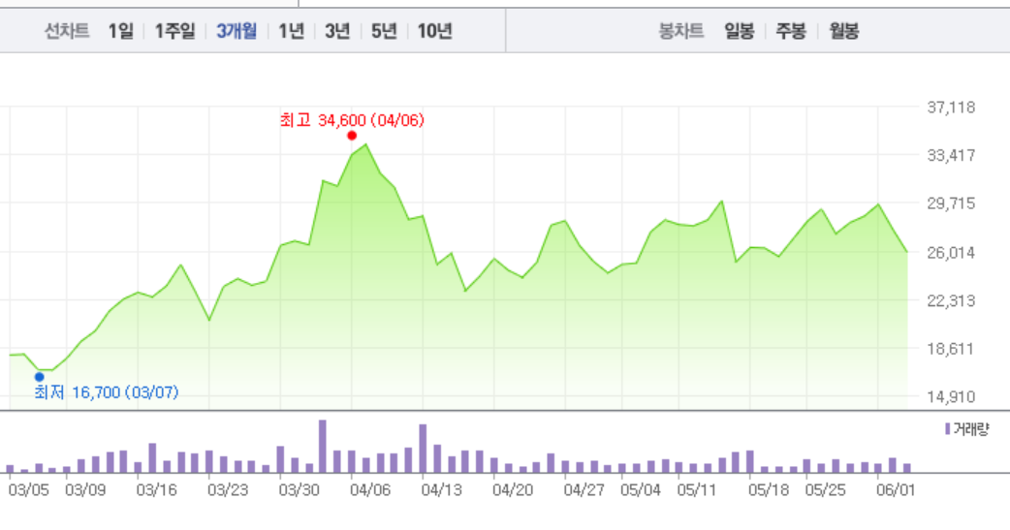Click the 최고 34,600 (04/06) label
Screen dimensions: 1010x530
(x=352, y=120)
